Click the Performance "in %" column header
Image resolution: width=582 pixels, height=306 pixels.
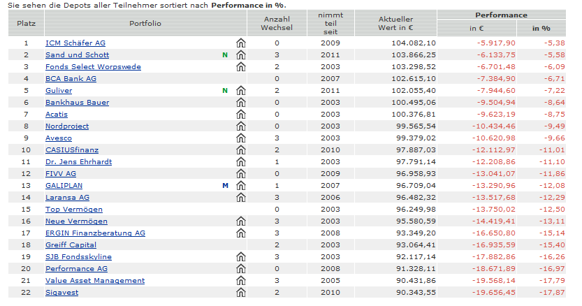point(541,28)
